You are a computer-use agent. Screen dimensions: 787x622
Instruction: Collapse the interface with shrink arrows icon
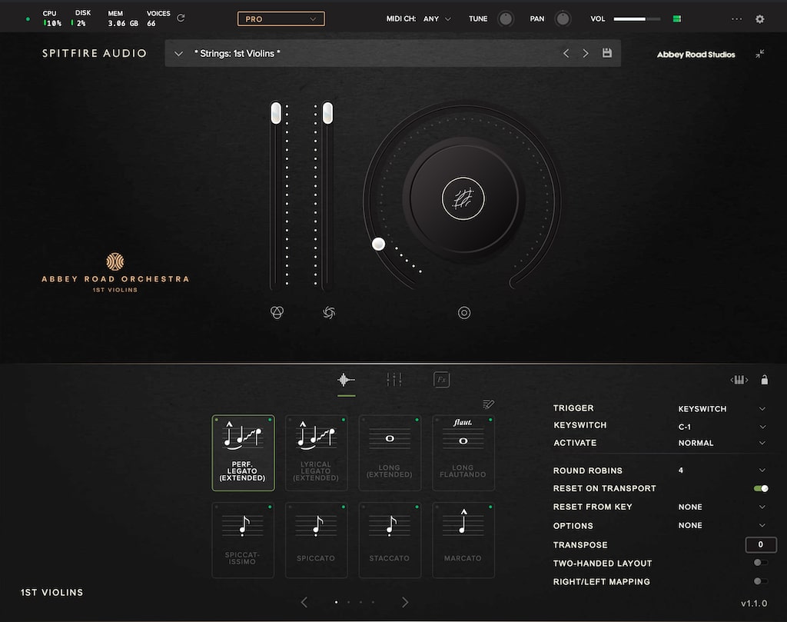click(x=760, y=54)
